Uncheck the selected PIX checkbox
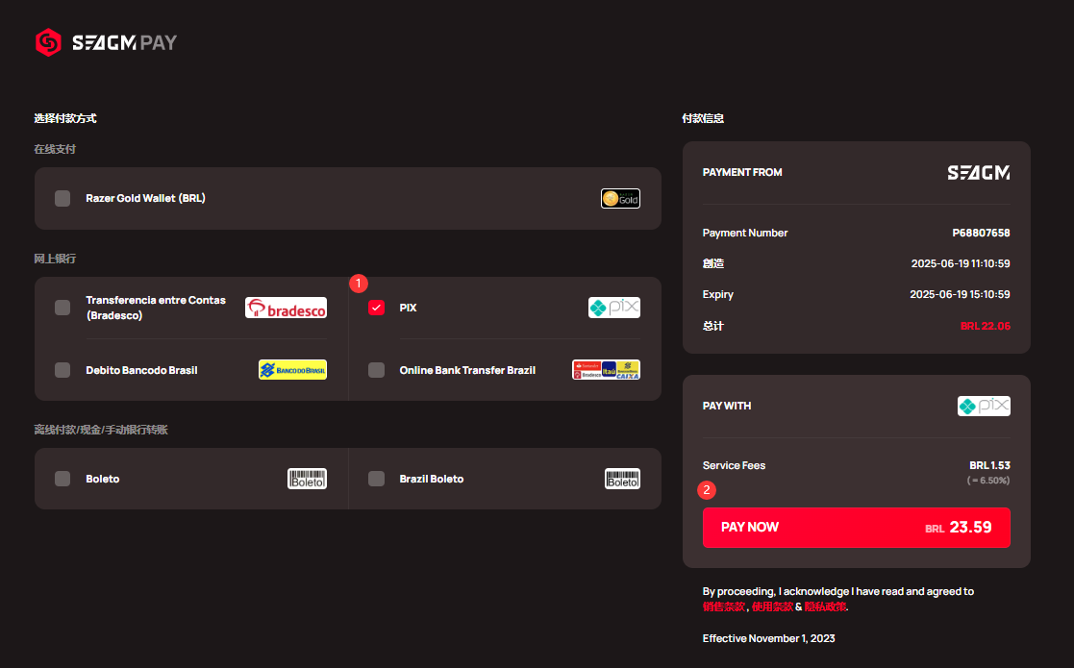 pos(376,308)
